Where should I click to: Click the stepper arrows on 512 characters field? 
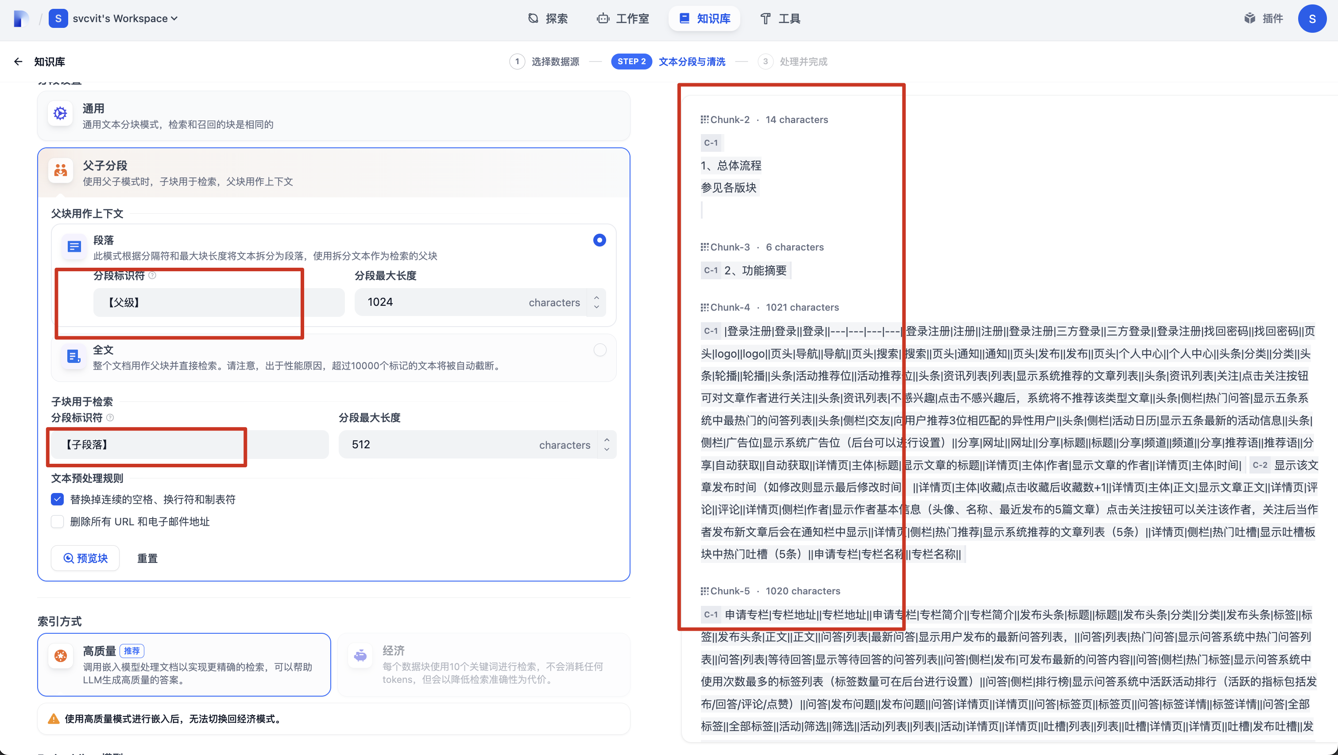pyautogui.click(x=607, y=444)
